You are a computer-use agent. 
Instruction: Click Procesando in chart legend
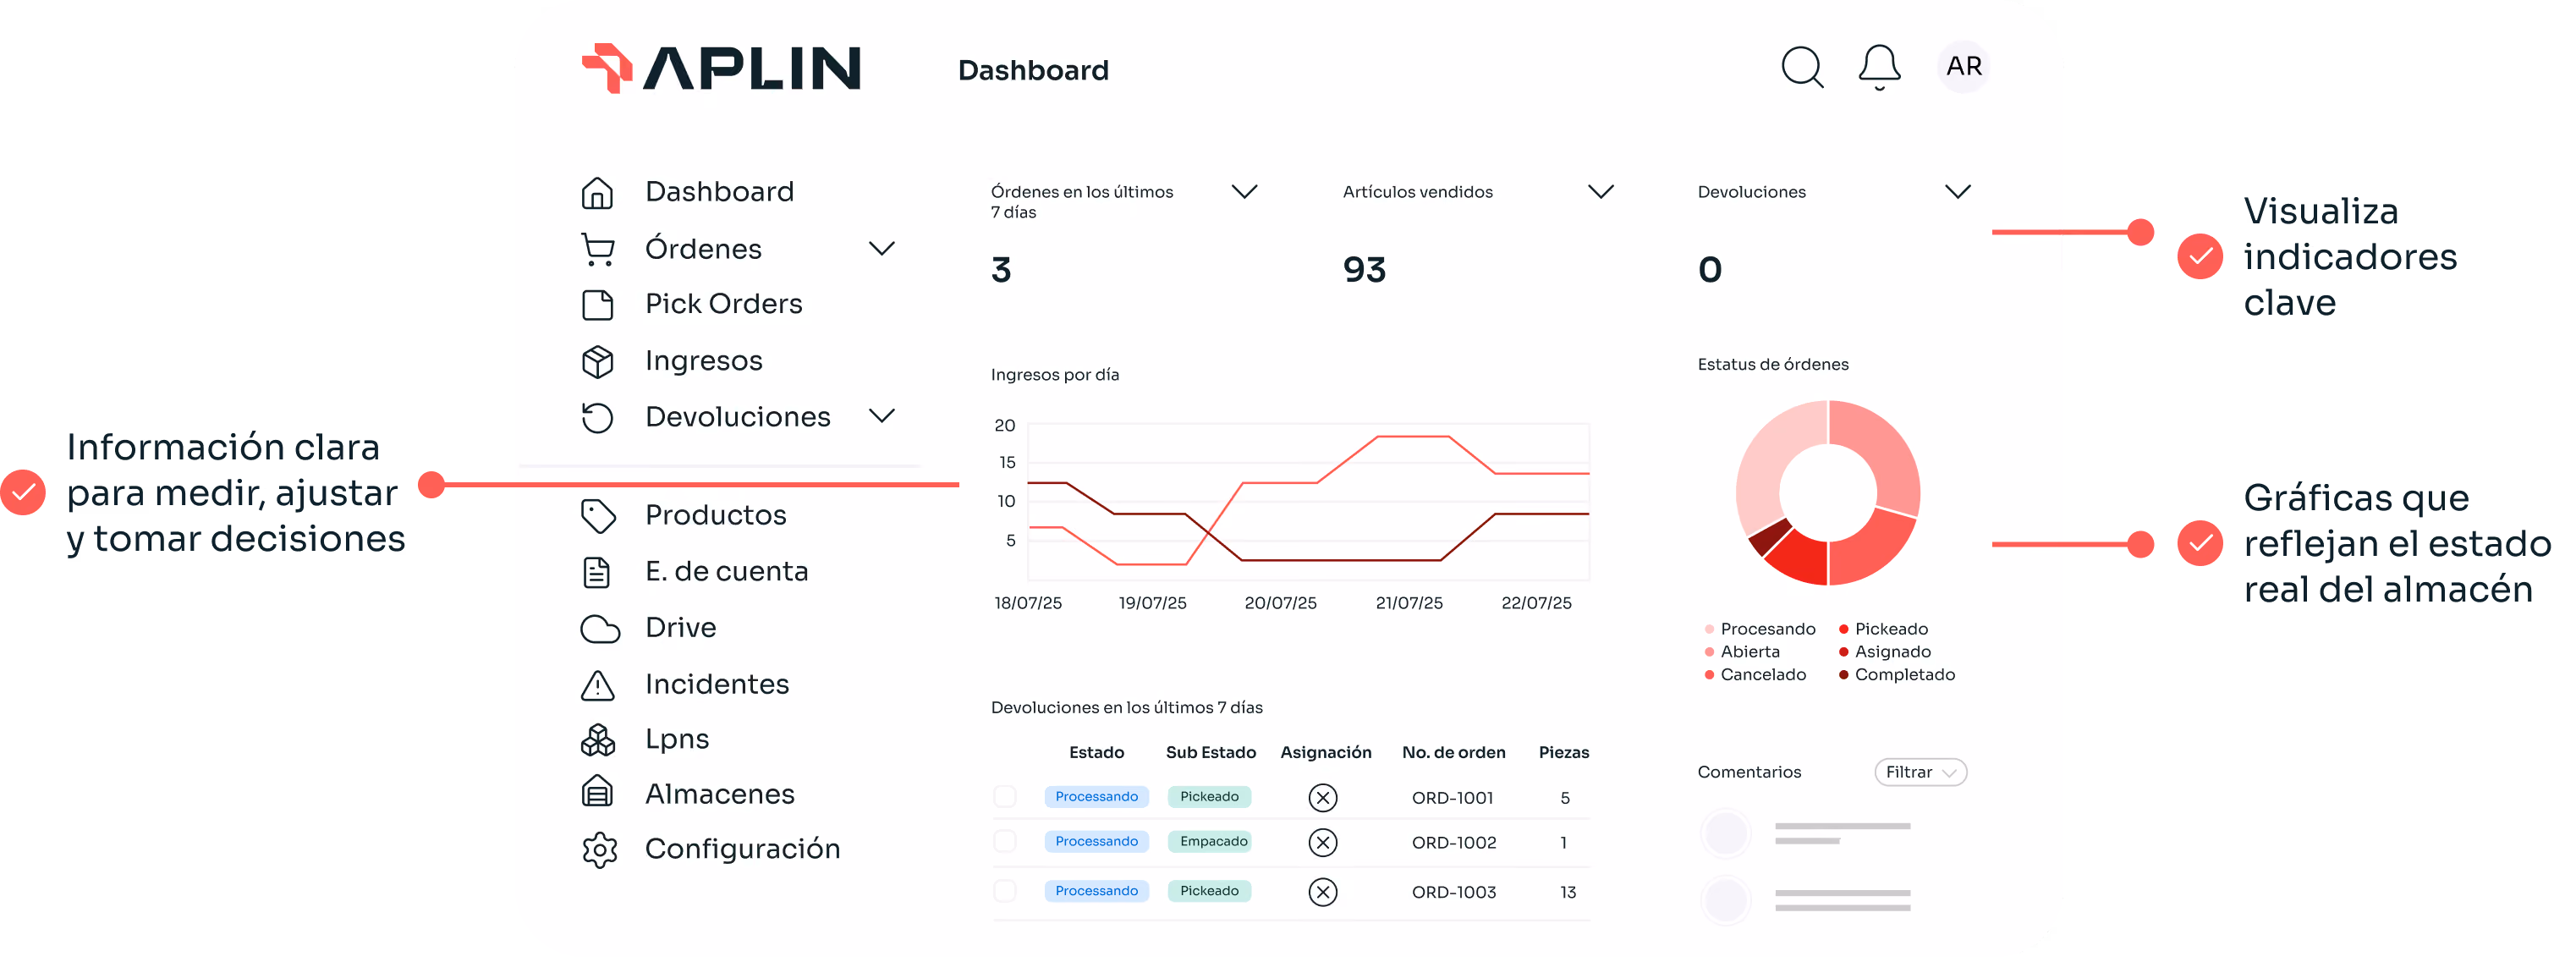pyautogui.click(x=1767, y=629)
